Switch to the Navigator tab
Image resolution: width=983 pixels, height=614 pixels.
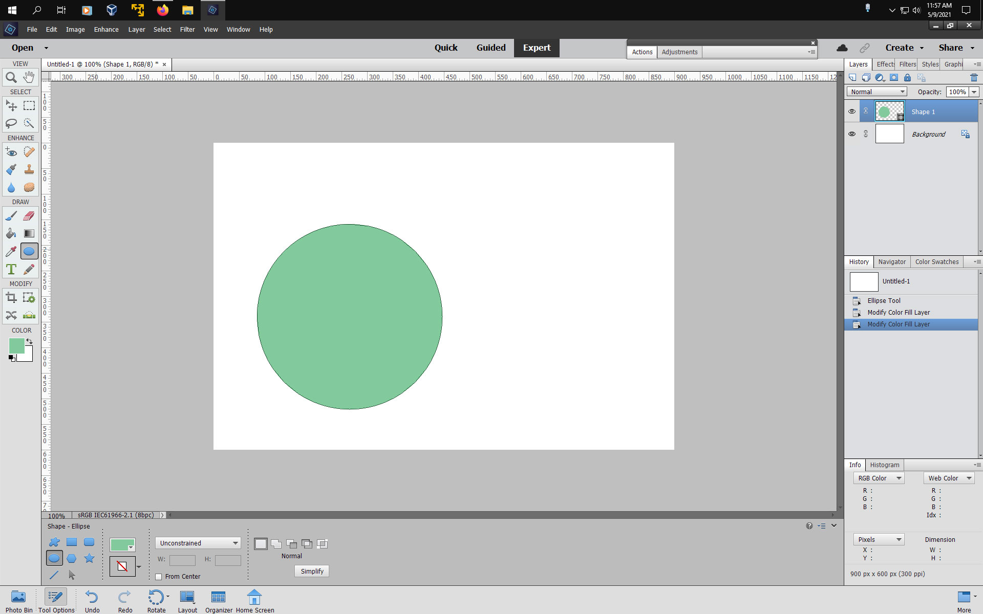click(x=892, y=262)
